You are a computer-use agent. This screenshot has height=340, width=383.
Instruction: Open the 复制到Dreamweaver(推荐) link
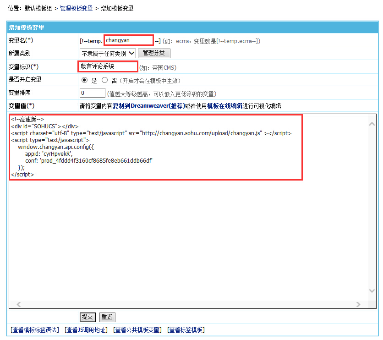[149, 106]
